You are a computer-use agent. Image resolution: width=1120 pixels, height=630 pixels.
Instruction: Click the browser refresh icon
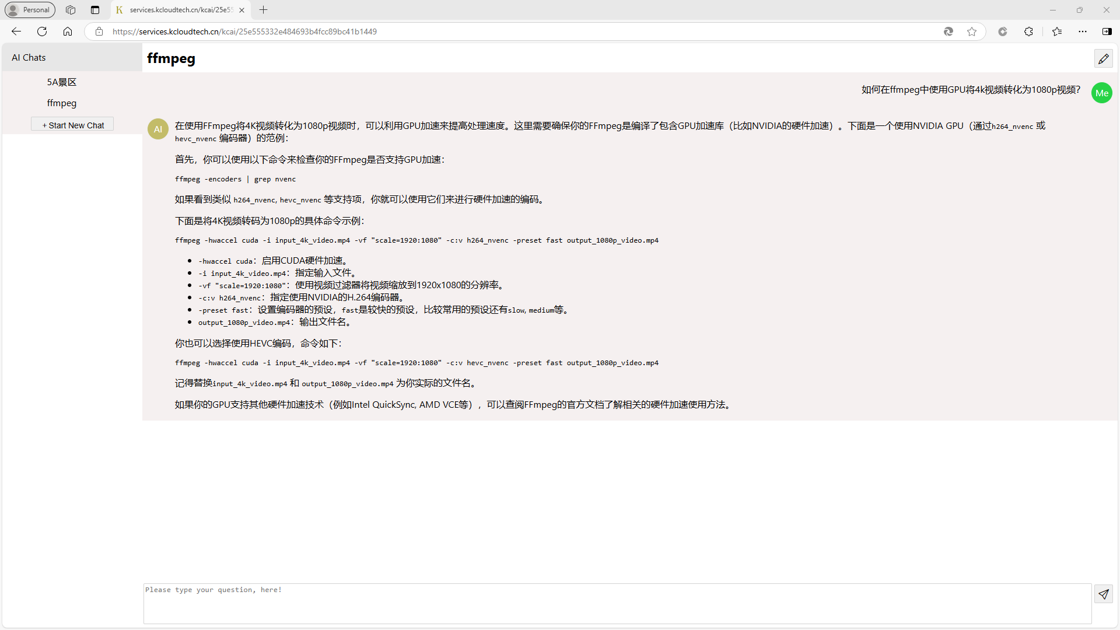click(x=42, y=32)
